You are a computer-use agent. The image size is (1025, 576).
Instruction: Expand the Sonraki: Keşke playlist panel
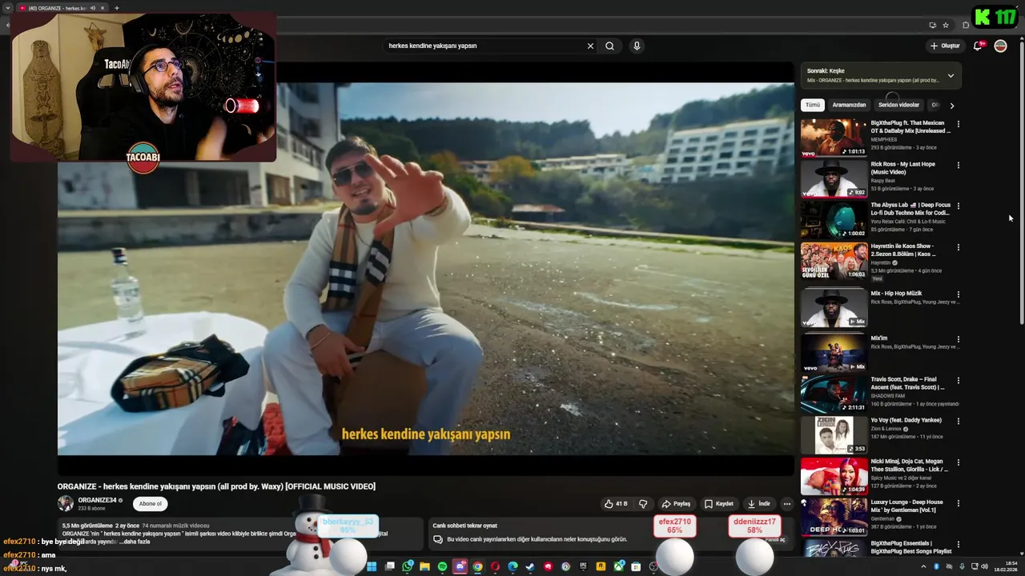951,76
